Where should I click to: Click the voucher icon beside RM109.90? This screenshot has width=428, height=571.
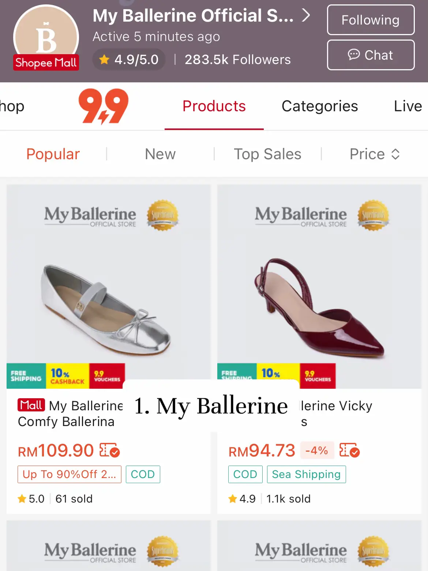(x=109, y=451)
